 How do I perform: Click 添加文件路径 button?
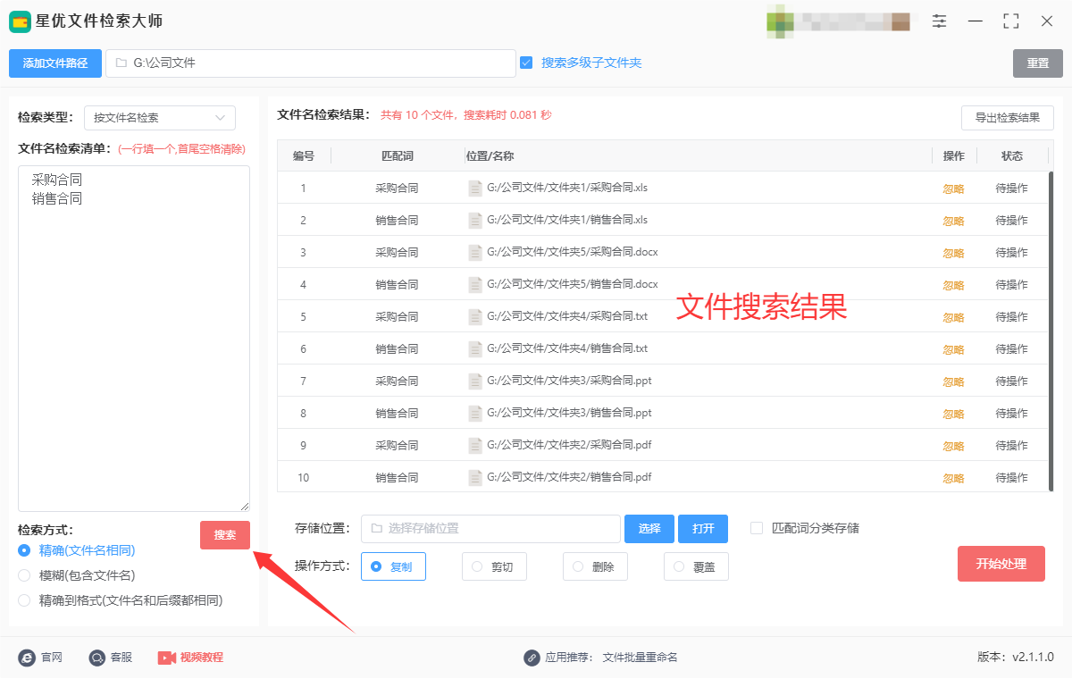pyautogui.click(x=55, y=63)
